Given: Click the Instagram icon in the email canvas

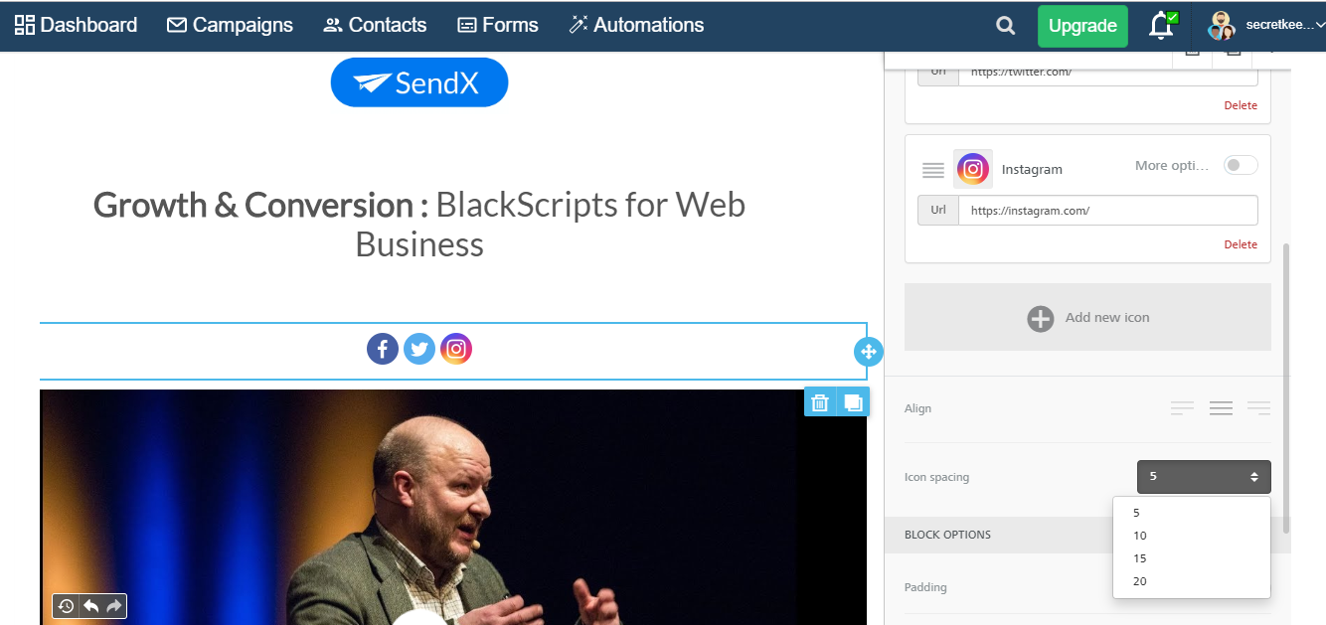Looking at the screenshot, I should point(456,349).
